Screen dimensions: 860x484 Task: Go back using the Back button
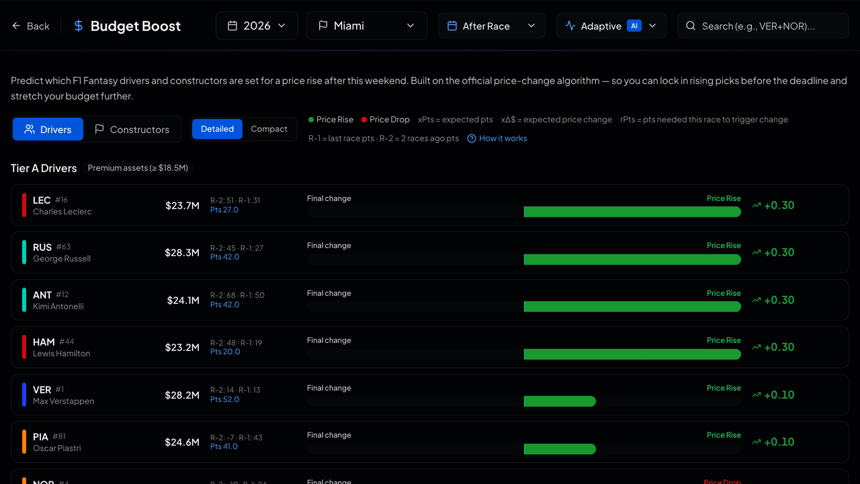click(30, 26)
